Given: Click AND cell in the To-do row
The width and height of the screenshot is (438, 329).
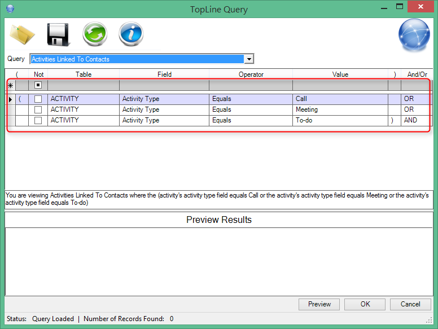Looking at the screenshot, I should coord(417,120).
